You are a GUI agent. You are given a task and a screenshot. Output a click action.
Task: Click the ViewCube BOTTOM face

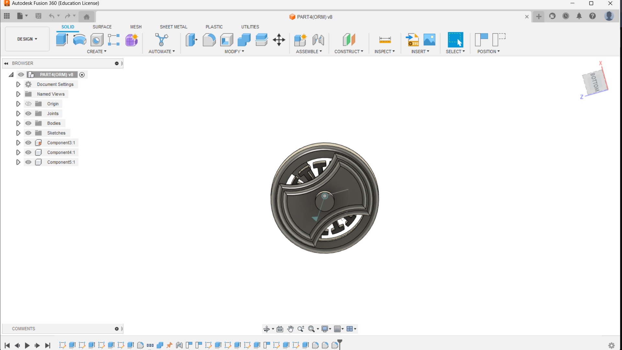(594, 82)
